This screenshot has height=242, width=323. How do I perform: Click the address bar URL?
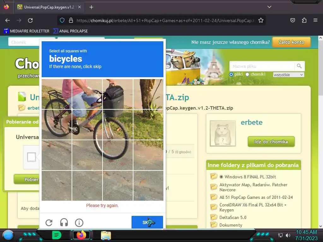pyautogui.click(x=166, y=20)
